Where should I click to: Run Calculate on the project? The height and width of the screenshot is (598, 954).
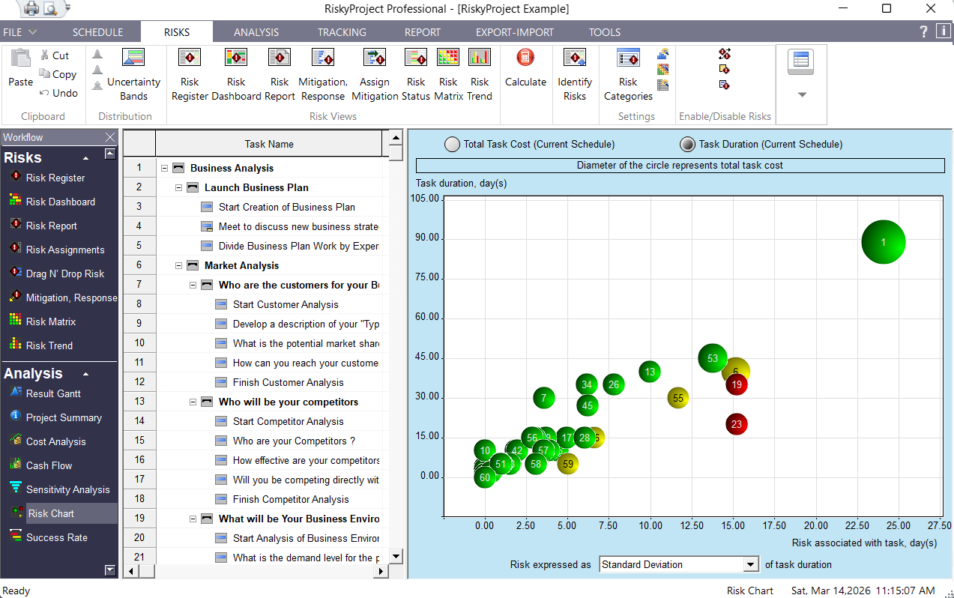coord(525,71)
